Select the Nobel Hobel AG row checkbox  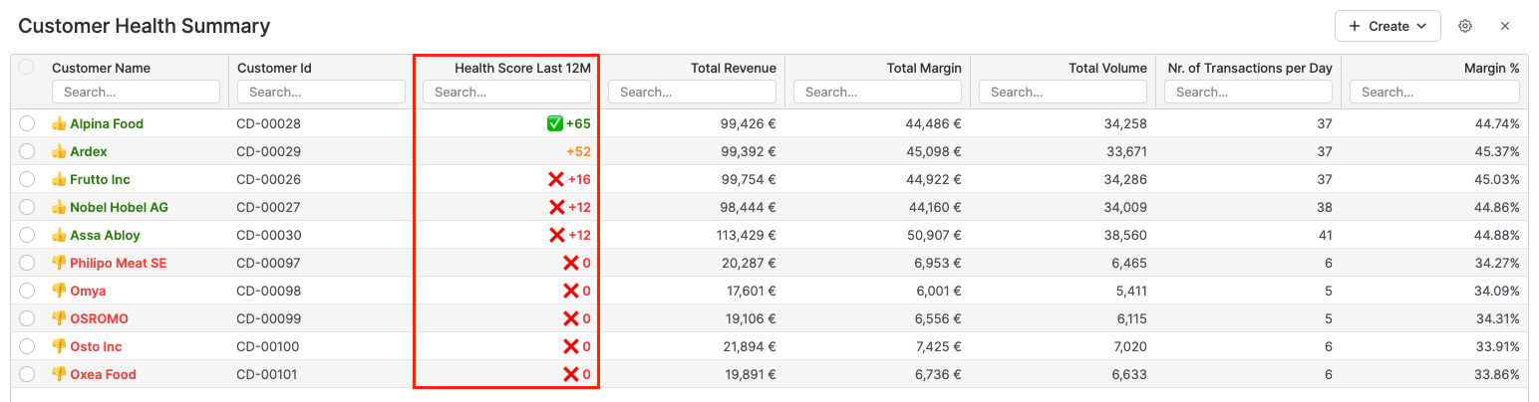pyautogui.click(x=27, y=208)
